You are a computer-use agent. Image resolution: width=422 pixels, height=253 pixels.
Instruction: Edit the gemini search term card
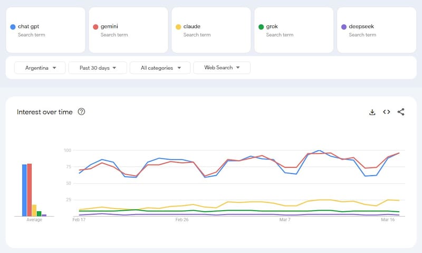tap(128, 30)
